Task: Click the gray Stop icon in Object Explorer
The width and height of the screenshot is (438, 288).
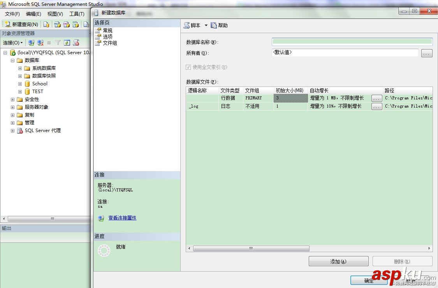Action: pos(49,43)
